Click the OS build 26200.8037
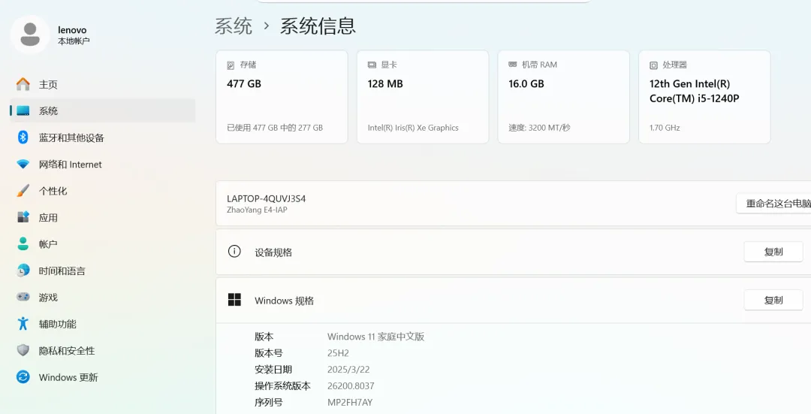The image size is (811, 414). pos(351,386)
